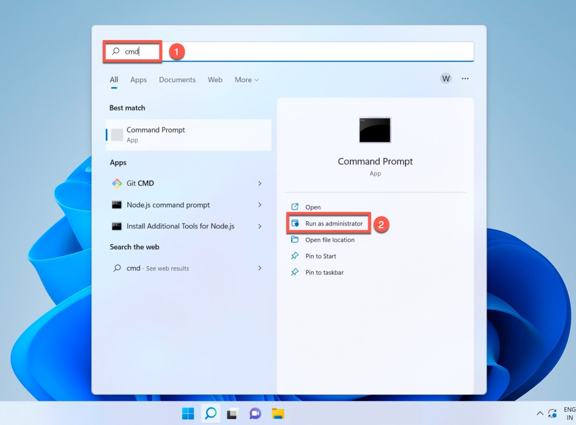
Task: Open the Command Prompt file location
Action: (x=329, y=240)
